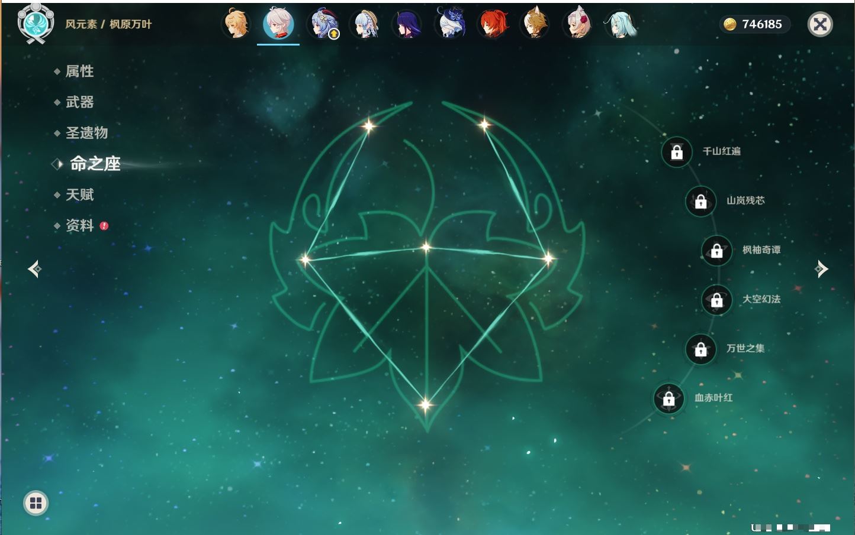View locked constellation 血赤叶红
Viewport: 855px width, 535px height.
669,398
